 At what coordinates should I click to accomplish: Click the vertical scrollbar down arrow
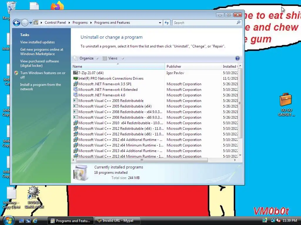tap(240, 155)
